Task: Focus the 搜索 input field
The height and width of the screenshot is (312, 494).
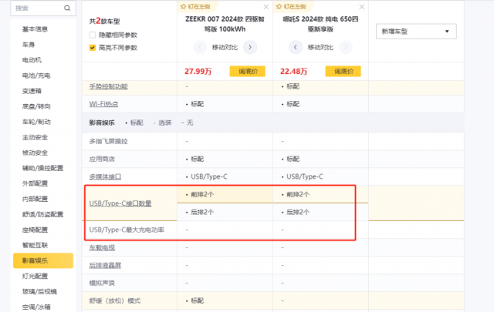Action: click(x=38, y=8)
